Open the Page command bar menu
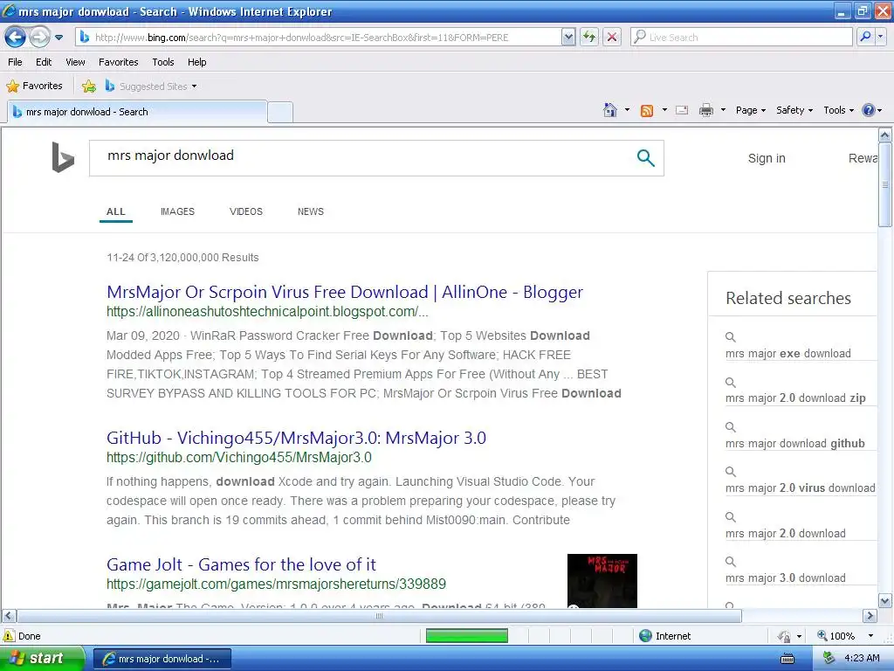The height and width of the screenshot is (671, 894). click(750, 110)
